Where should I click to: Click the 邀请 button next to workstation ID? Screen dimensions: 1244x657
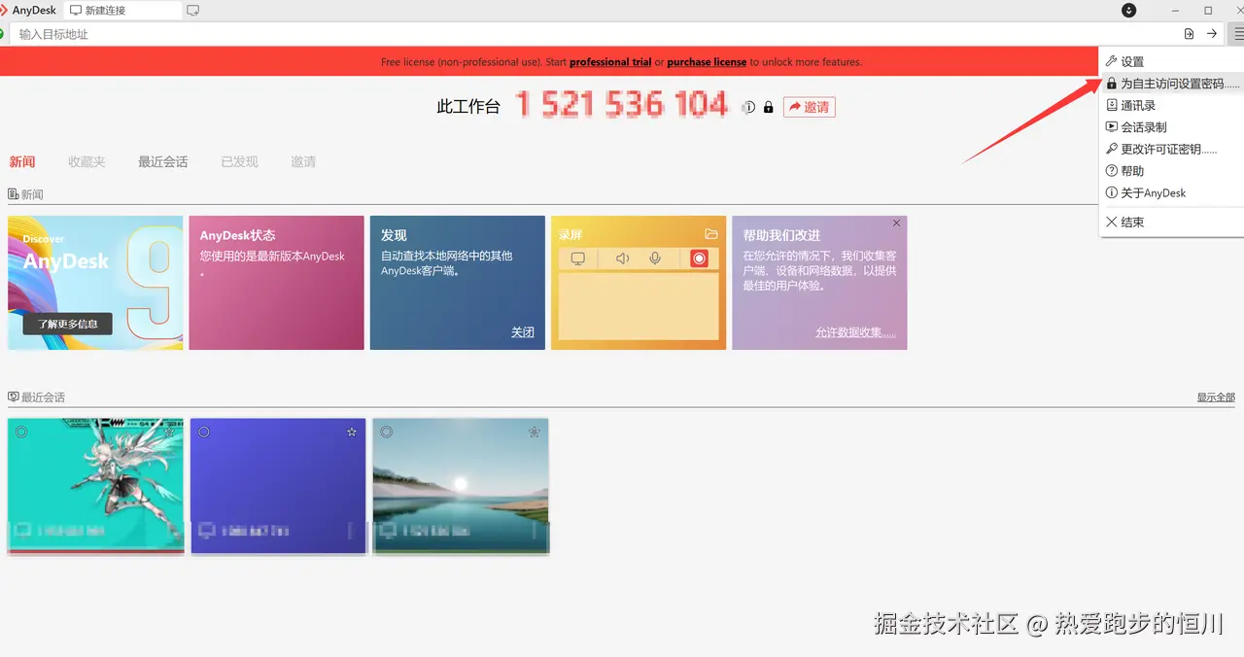[x=808, y=107]
